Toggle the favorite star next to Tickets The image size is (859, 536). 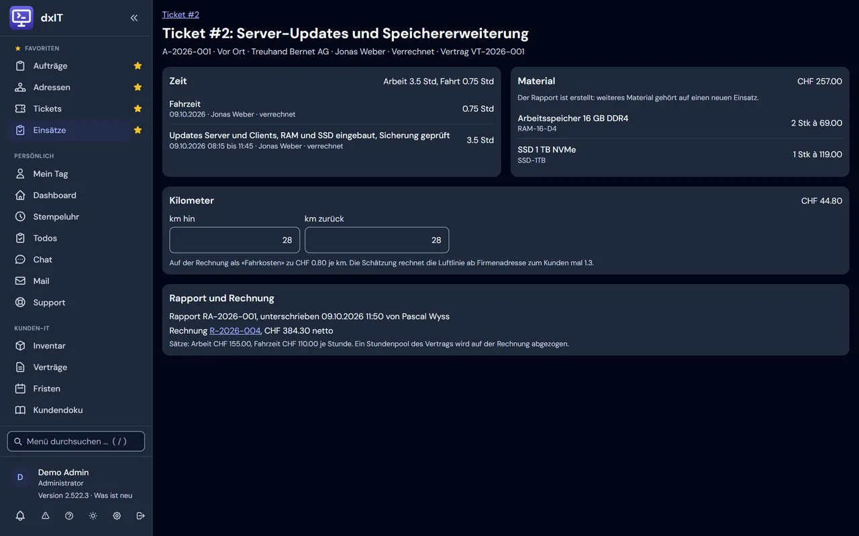tap(138, 109)
